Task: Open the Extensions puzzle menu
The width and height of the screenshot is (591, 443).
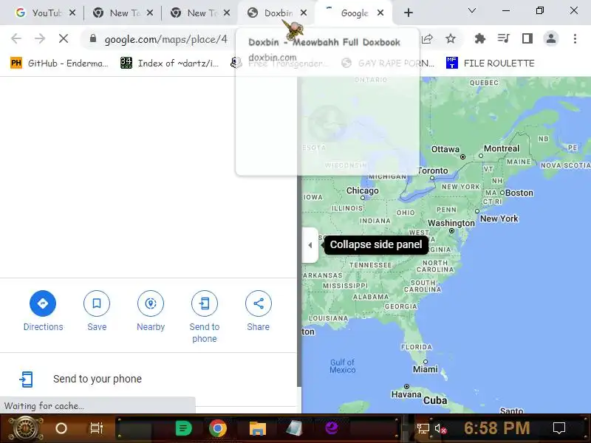Action: (479, 38)
